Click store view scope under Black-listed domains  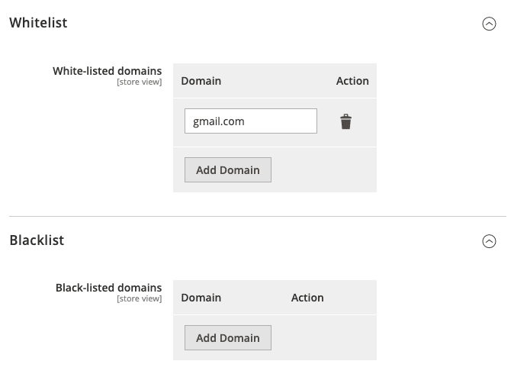(139, 299)
